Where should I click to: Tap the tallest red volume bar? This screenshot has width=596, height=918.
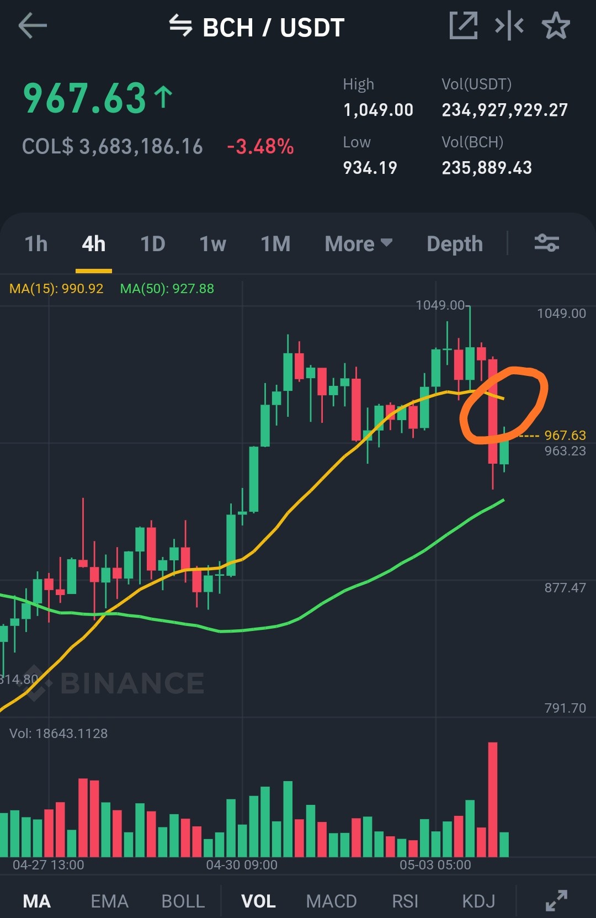click(x=493, y=799)
